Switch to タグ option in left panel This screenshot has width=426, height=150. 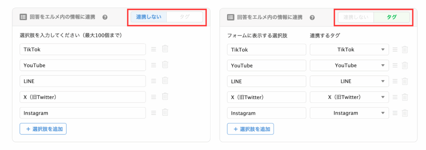coord(184,17)
